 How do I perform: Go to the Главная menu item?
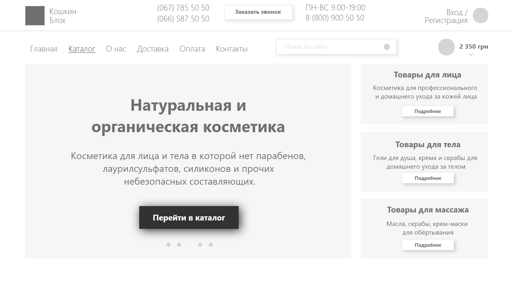coord(44,49)
